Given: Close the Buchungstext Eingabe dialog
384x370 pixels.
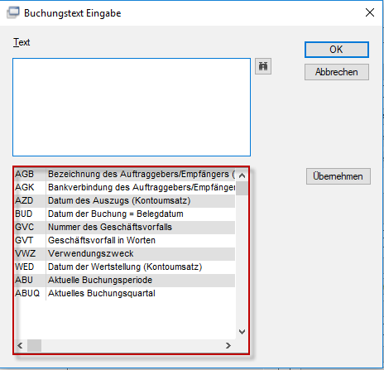Looking at the screenshot, I should point(370,12).
